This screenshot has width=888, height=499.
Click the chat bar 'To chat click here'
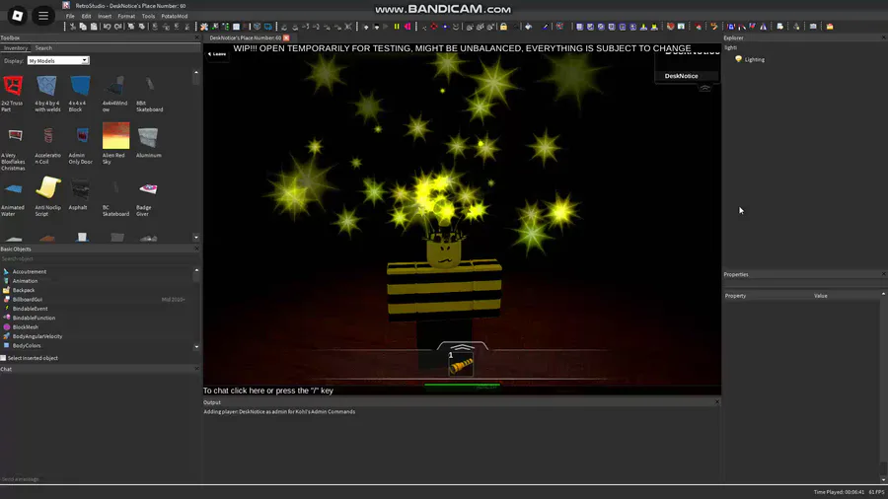(267, 391)
